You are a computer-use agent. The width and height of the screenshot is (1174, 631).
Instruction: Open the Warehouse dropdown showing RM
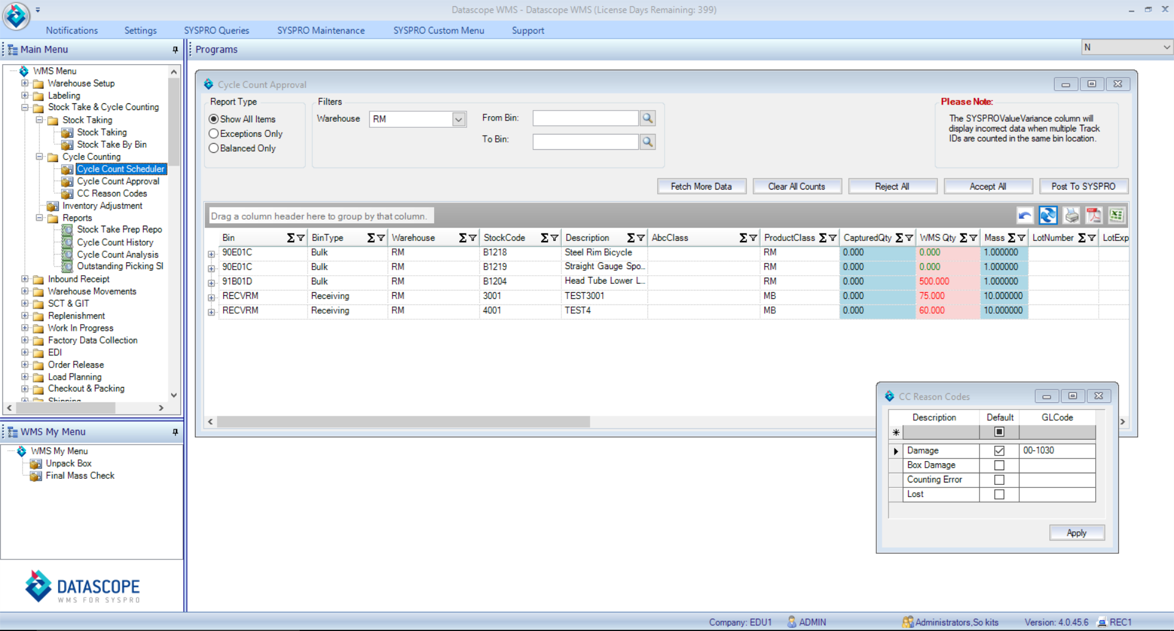coord(459,119)
